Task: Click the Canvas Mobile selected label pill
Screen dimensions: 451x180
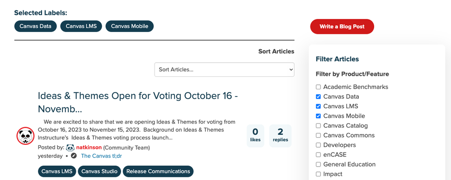Action: [x=129, y=26]
